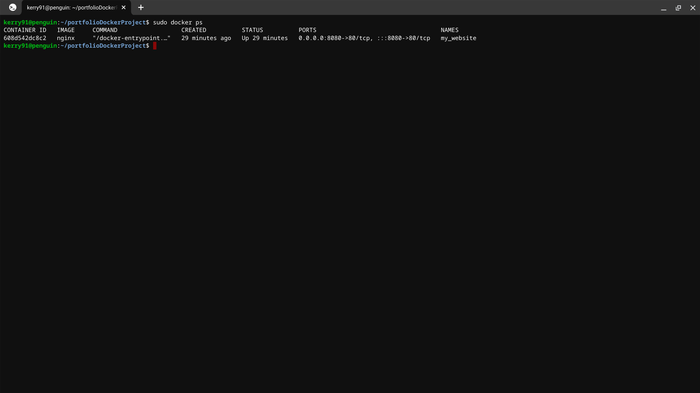Image resolution: width=700 pixels, height=393 pixels.
Task: Click the /docker-entrypoint command string
Action: 131,38
